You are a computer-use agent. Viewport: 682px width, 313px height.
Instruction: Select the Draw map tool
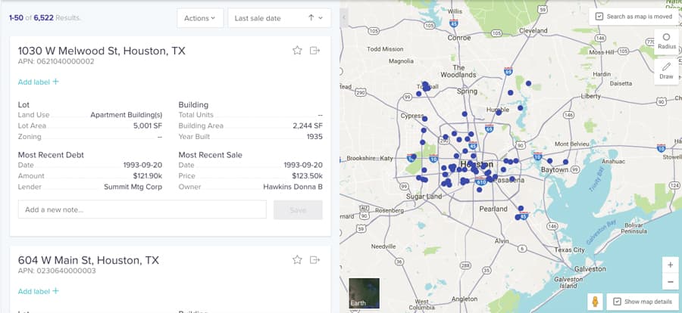[x=666, y=70]
